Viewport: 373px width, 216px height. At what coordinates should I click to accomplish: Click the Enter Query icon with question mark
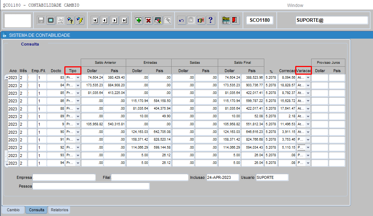(70, 20)
